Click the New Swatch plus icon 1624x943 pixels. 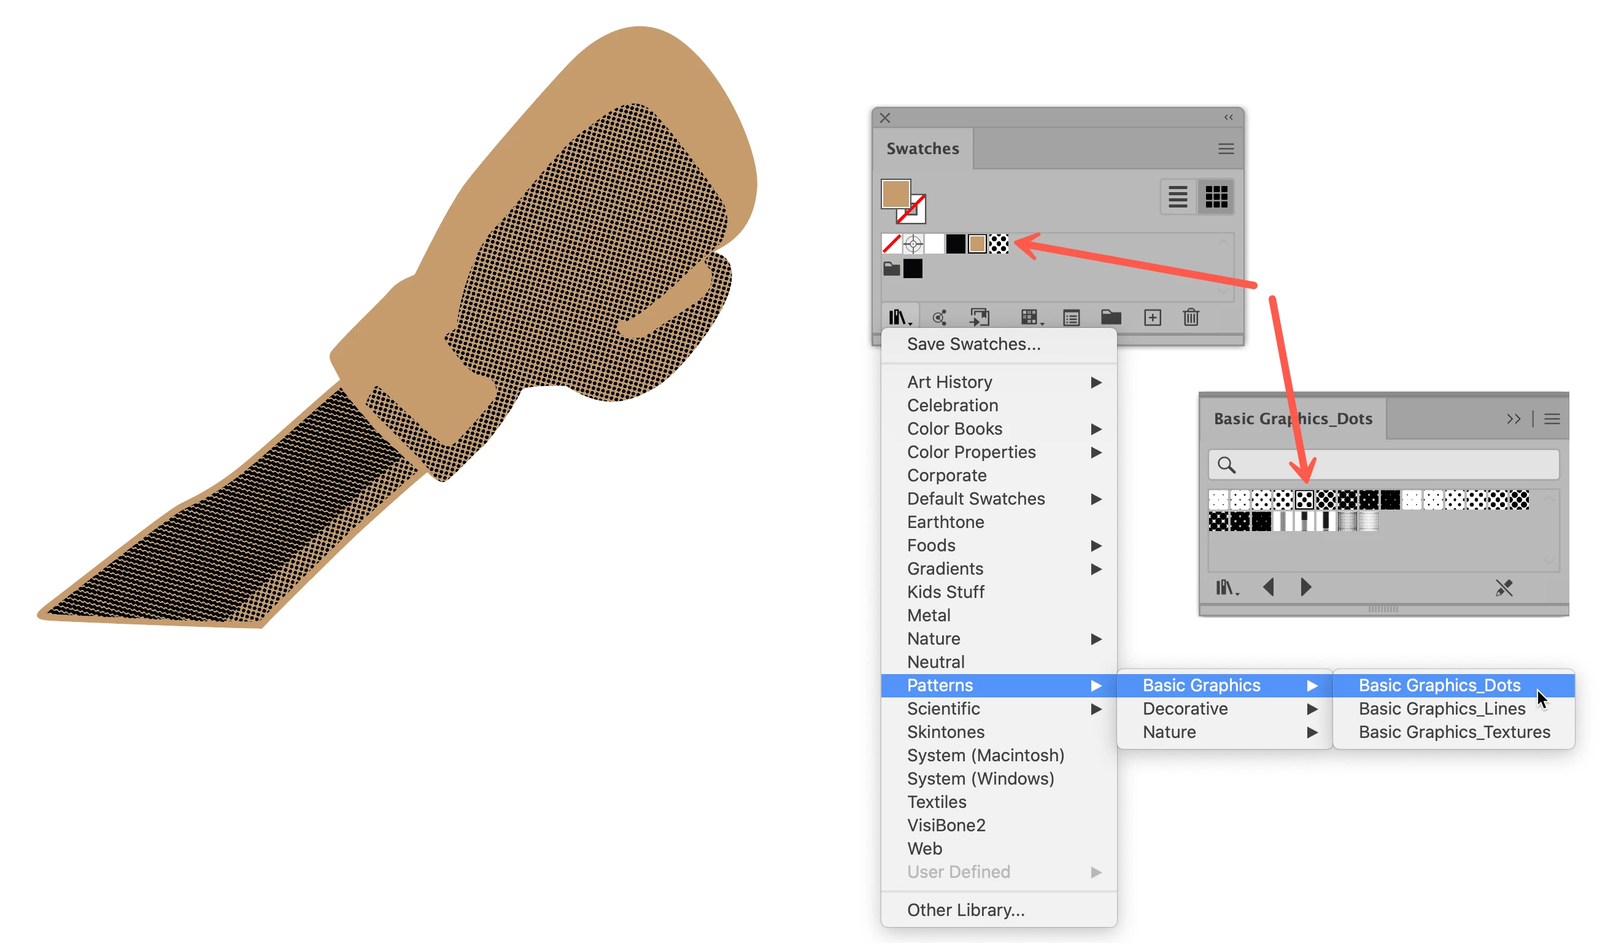pyautogui.click(x=1152, y=317)
